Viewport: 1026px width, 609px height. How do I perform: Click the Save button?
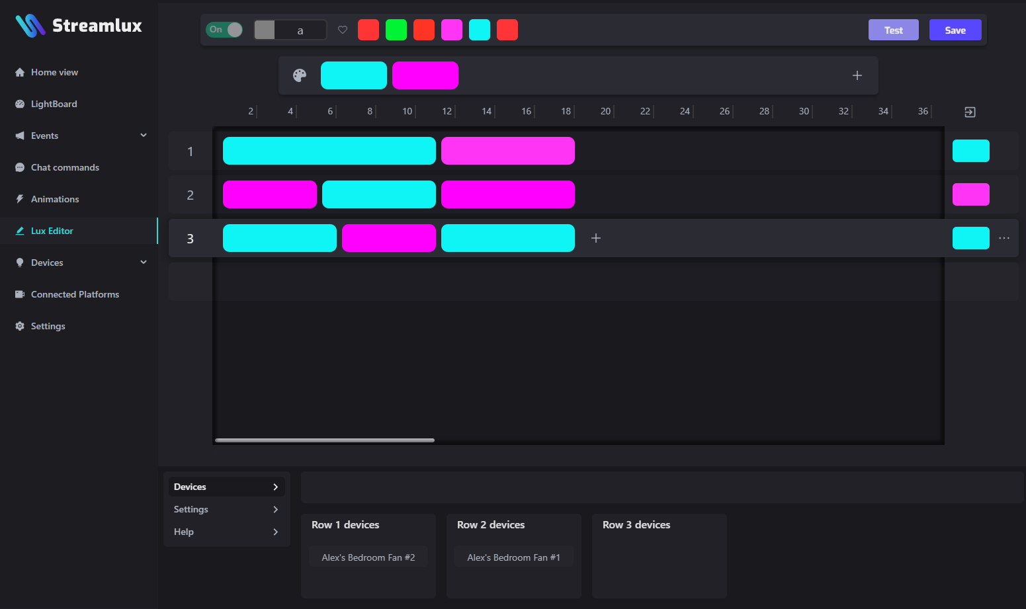point(955,30)
